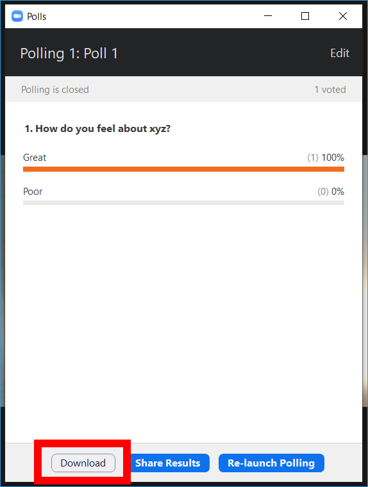Image resolution: width=368 pixels, height=487 pixels.
Task: Click the Zoom logo icon in title bar
Action: coord(17,16)
